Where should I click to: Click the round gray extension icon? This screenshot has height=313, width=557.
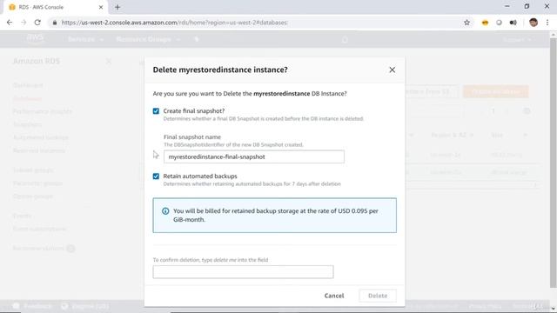(499, 23)
